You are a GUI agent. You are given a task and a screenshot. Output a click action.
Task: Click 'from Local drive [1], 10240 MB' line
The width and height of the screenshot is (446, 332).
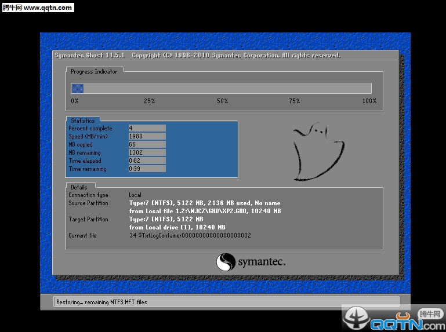click(177, 227)
